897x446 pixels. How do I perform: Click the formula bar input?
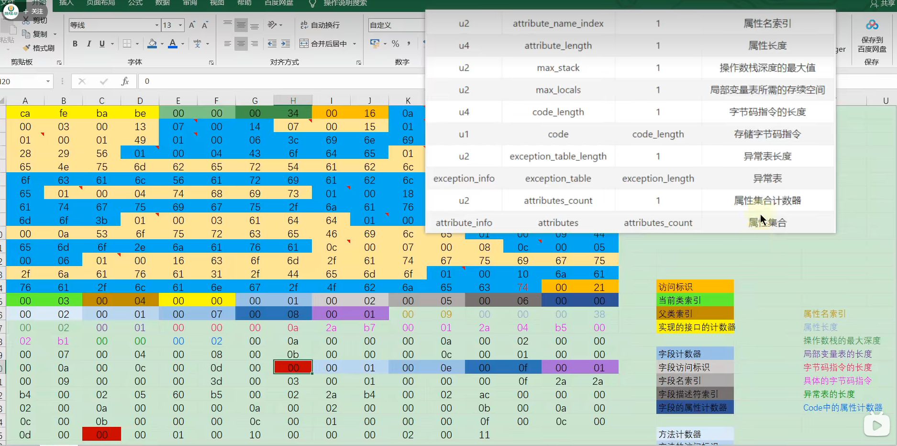(x=281, y=81)
